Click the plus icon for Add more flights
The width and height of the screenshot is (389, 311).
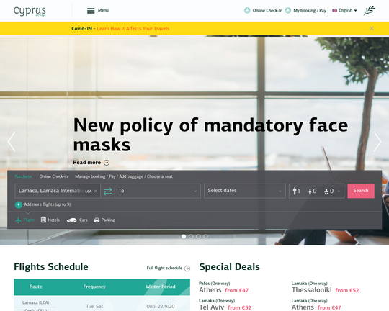tap(18, 205)
